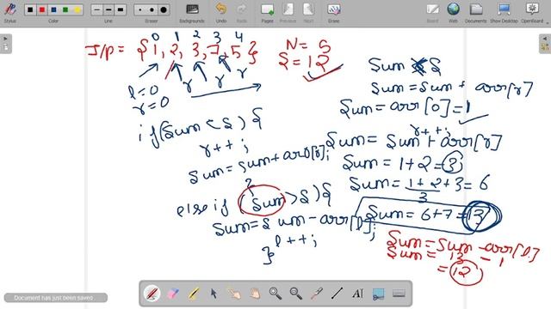Image resolution: width=551 pixels, height=309 pixels.
Task: Expand the left page thumbnails panel
Action: pyautogui.click(x=6, y=44)
